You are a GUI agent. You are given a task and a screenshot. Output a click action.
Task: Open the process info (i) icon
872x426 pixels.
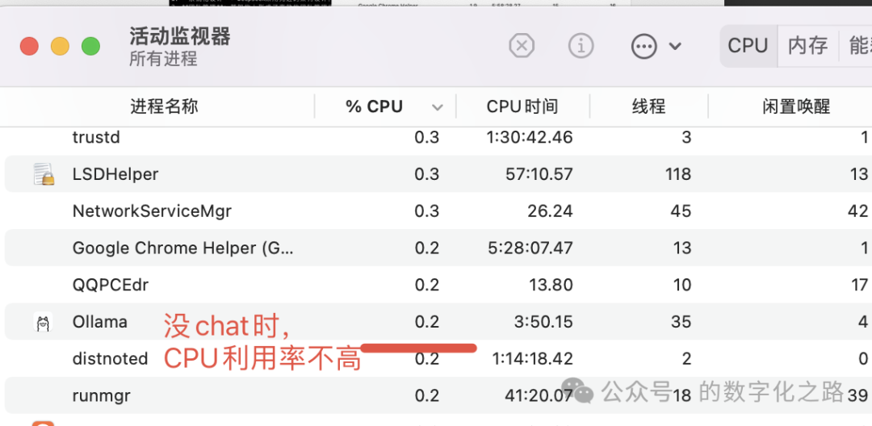tap(581, 46)
